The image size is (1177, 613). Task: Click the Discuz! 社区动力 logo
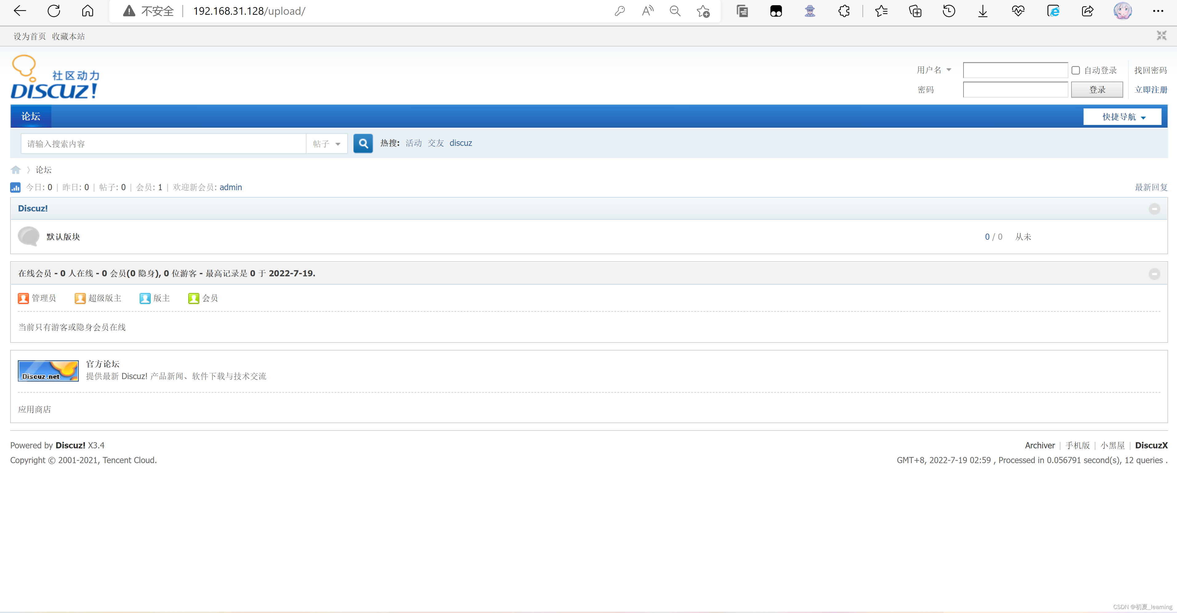click(x=55, y=77)
